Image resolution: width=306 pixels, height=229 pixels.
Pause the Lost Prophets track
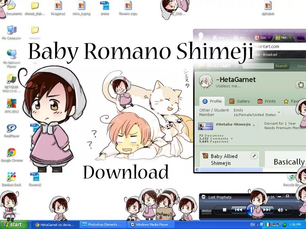click(x=251, y=210)
